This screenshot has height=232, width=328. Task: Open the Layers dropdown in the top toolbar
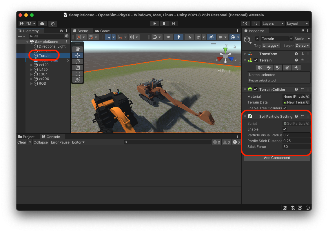(272, 23)
